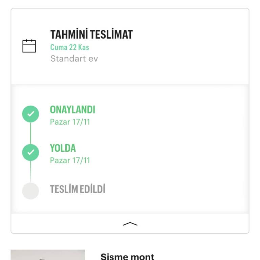This screenshot has height=260, width=260.
Task: Tap the green Onaylandı checkmark circle
Action: (30, 114)
